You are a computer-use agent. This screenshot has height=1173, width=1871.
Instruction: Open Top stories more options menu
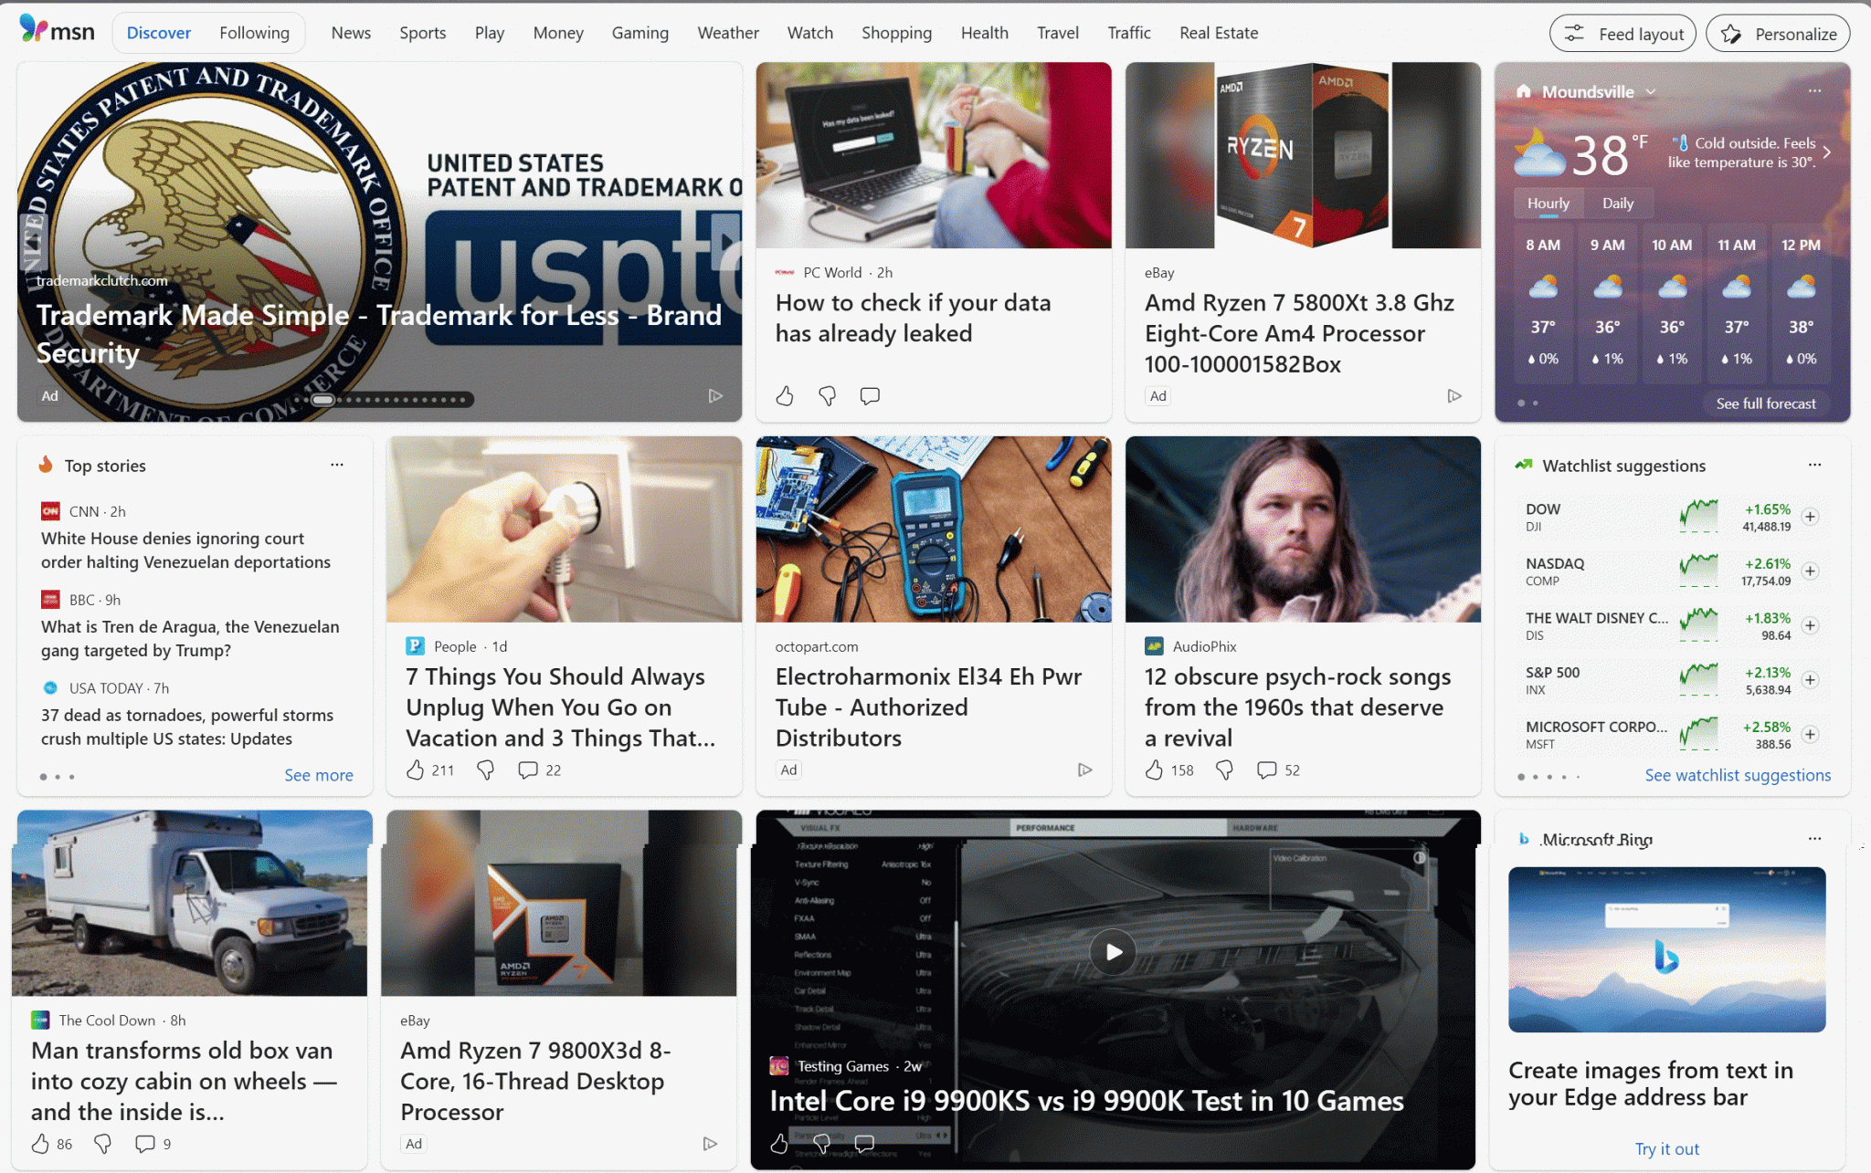(337, 465)
